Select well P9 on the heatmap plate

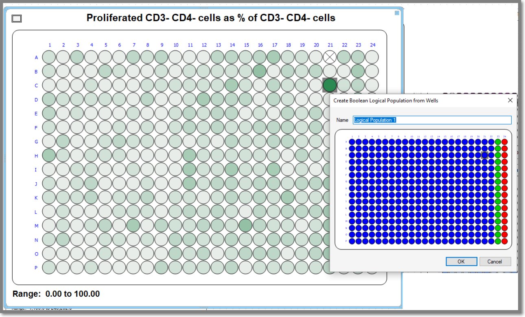(162, 268)
